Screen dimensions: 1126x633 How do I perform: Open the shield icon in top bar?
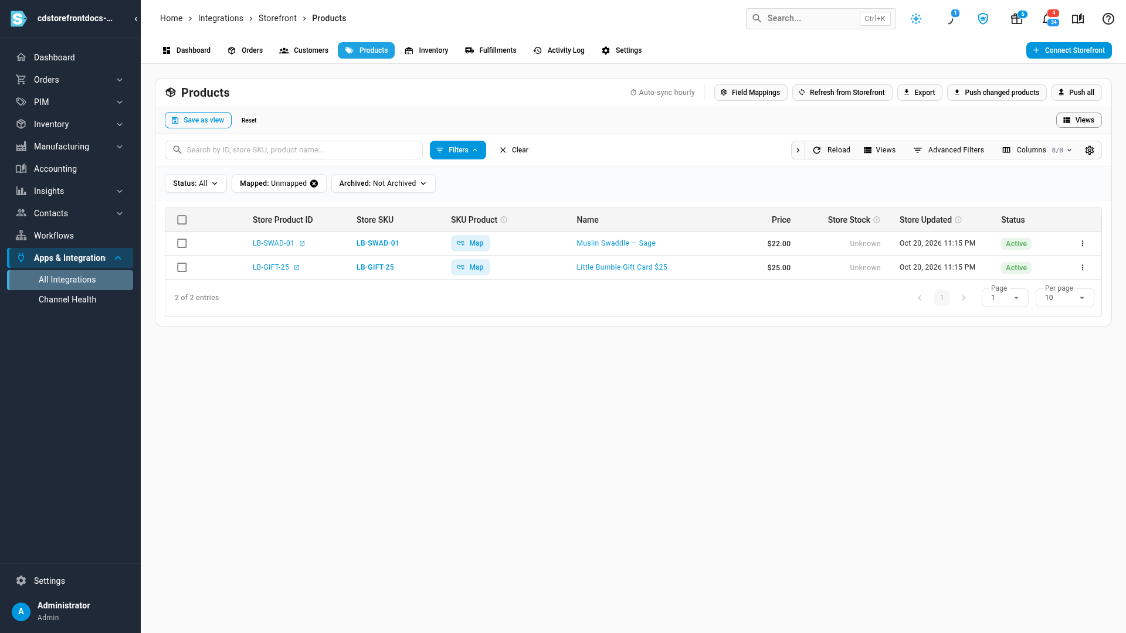983,19
